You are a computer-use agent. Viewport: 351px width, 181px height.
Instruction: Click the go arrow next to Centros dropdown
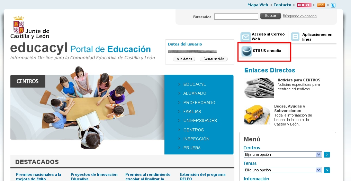tap(327, 154)
